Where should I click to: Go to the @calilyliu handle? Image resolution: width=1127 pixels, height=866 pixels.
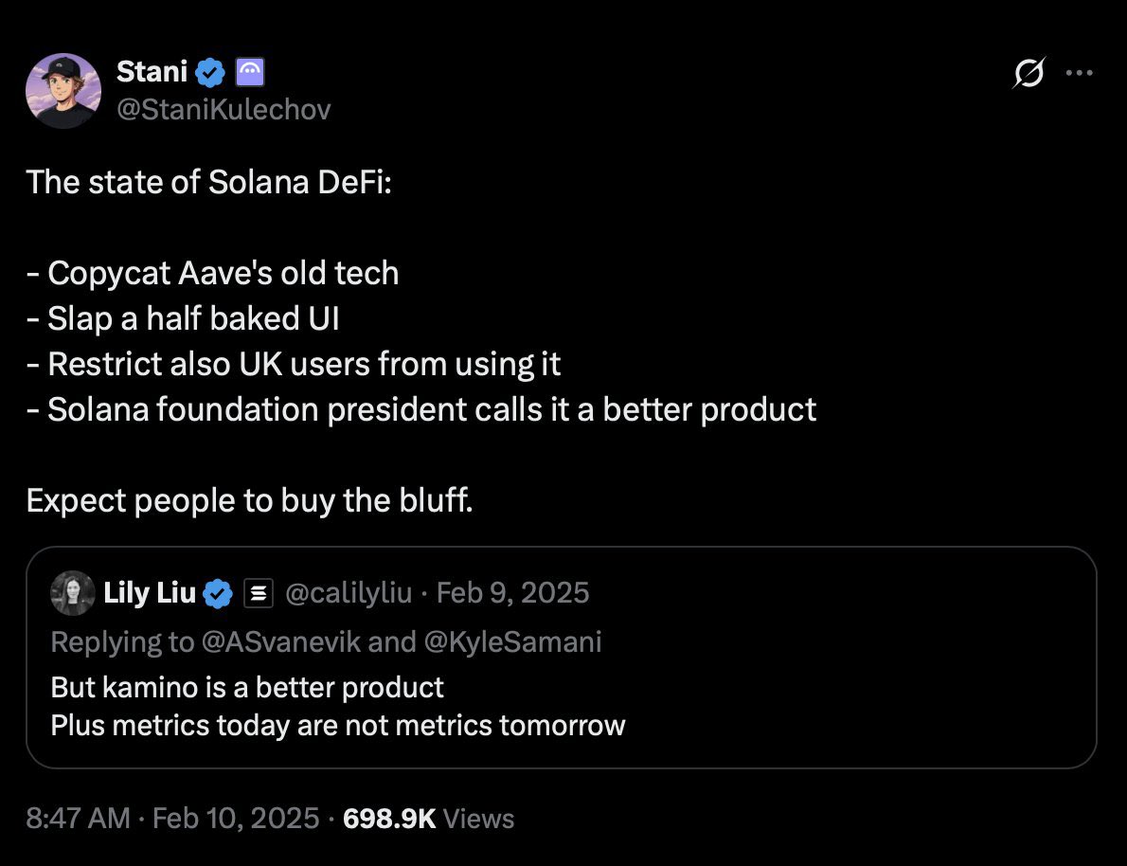[x=348, y=593]
